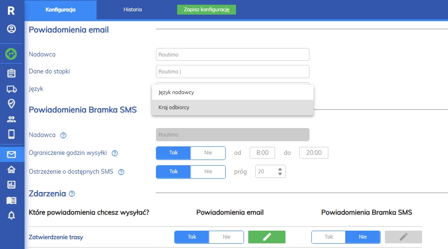Select the Konfiguracja tab
Screen dimensions: 448x249
61,9
